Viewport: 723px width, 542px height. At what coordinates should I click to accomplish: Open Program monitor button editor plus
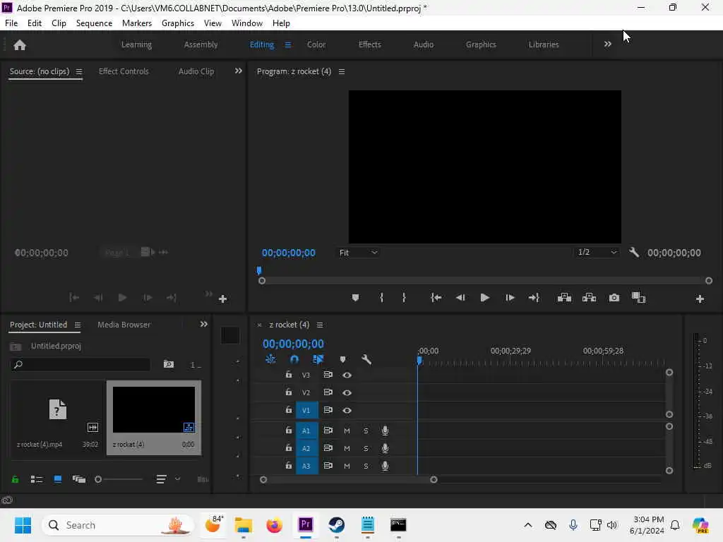point(700,299)
